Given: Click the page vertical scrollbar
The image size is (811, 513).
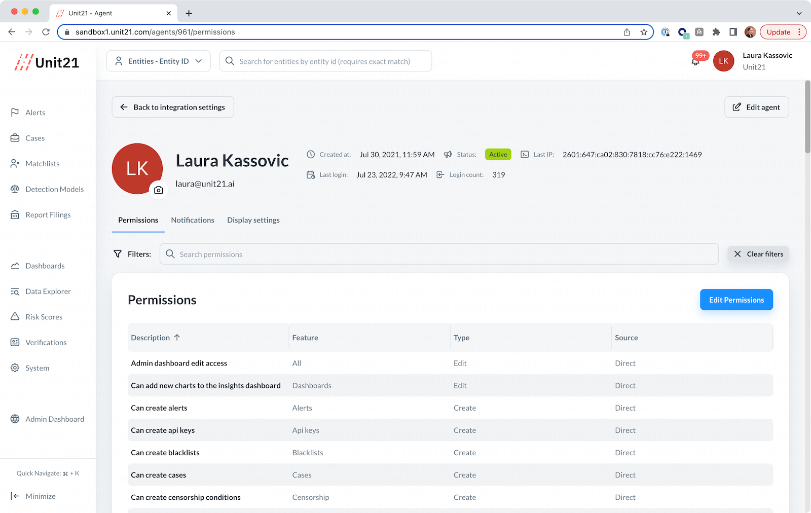Looking at the screenshot, I should 807,117.
